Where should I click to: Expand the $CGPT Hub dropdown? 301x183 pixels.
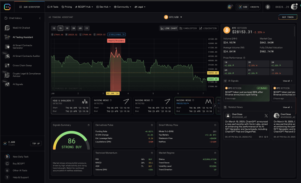click(x=84, y=7)
